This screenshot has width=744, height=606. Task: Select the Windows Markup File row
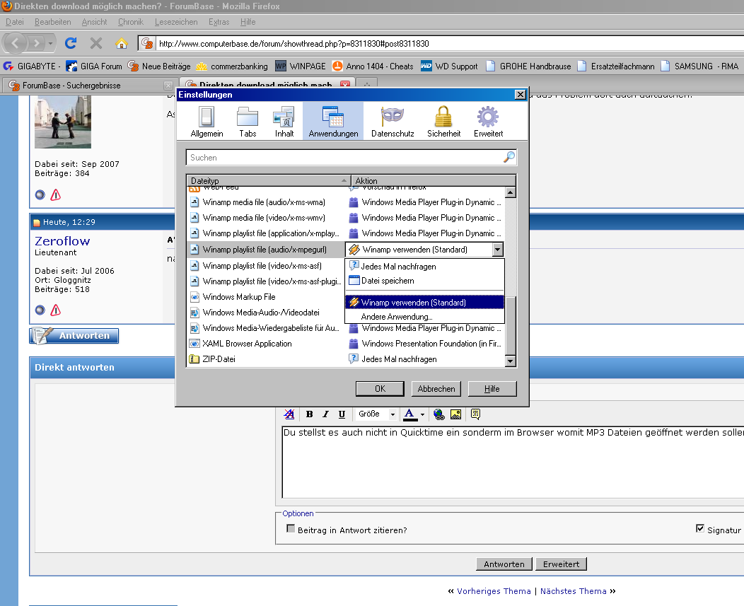click(x=266, y=296)
